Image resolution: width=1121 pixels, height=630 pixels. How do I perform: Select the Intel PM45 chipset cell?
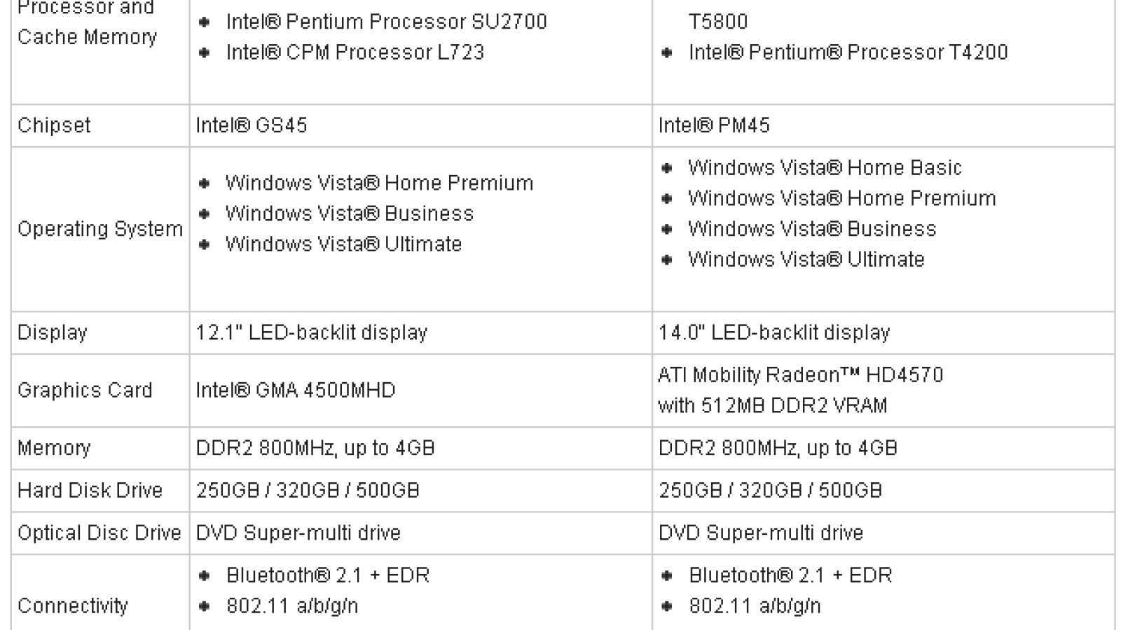click(x=714, y=125)
